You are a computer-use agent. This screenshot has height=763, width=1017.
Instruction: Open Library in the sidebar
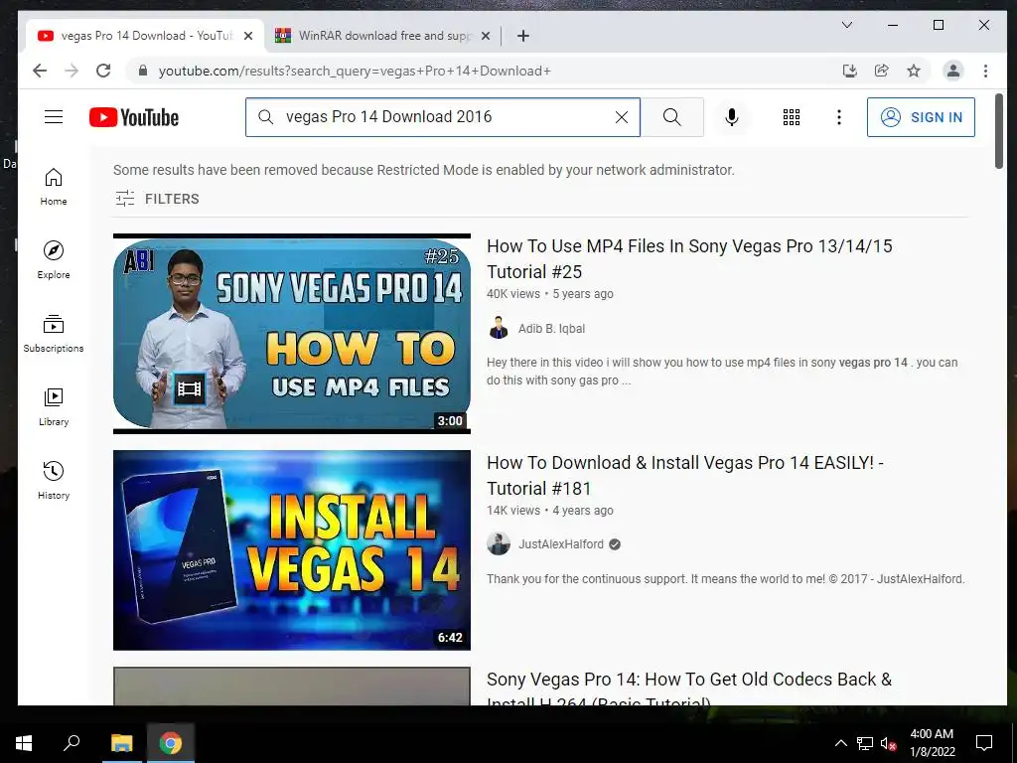tap(54, 406)
